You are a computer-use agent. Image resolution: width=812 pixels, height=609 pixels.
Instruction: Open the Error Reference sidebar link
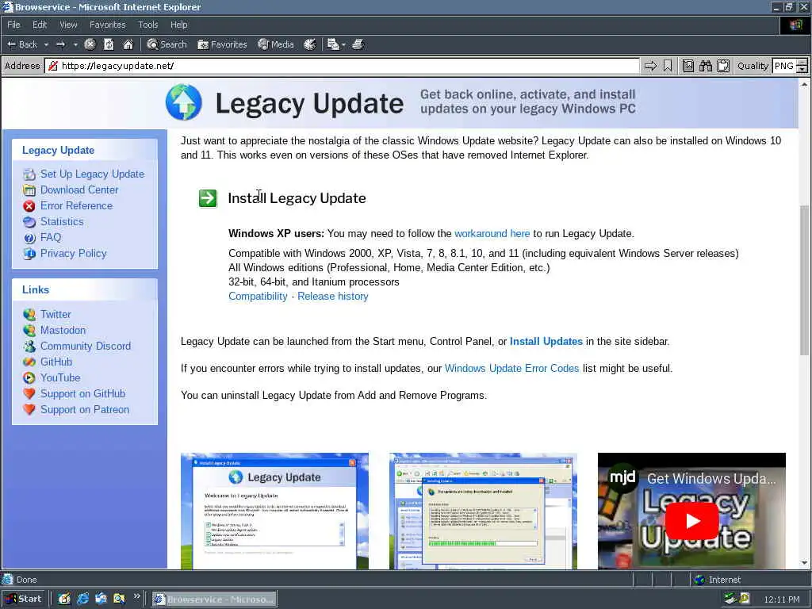(76, 205)
